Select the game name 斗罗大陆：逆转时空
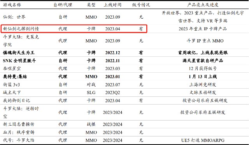The image size is (249, 145). tap(21, 112)
